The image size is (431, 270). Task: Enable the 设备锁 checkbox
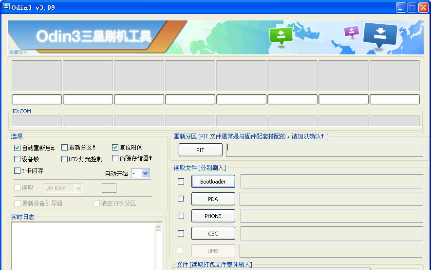(x=18, y=159)
